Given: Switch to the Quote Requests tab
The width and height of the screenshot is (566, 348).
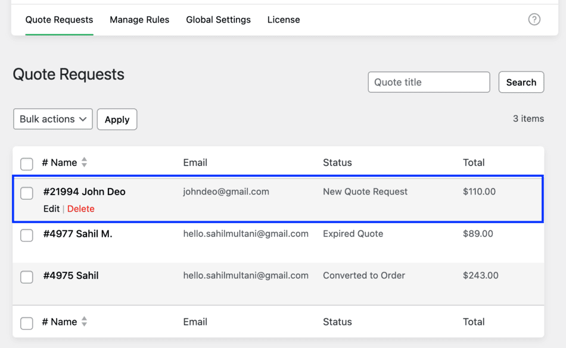Looking at the screenshot, I should click(59, 20).
